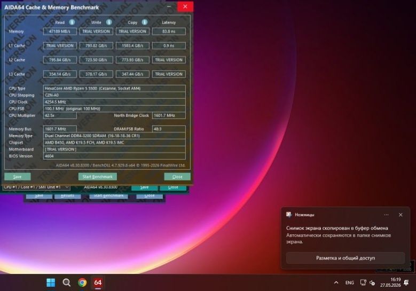Click Chipset value AMD B450
416x291 pixels.
coord(114,143)
